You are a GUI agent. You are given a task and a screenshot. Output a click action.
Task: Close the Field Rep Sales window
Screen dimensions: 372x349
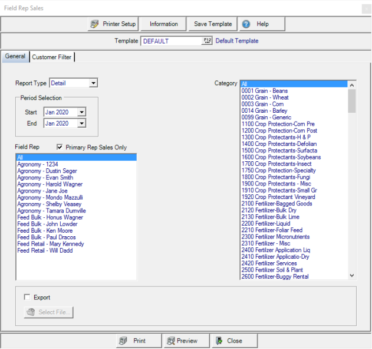click(363, 8)
